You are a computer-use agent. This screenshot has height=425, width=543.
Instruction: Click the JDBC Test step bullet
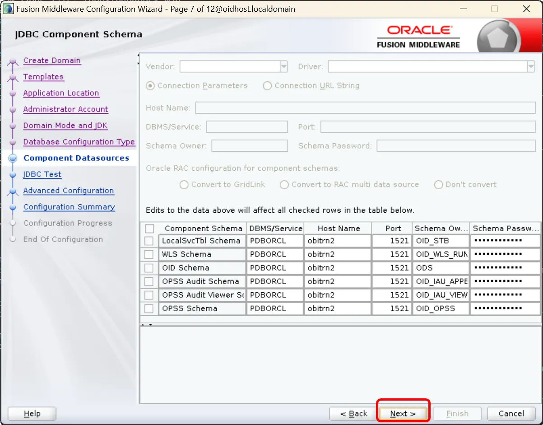tap(13, 174)
